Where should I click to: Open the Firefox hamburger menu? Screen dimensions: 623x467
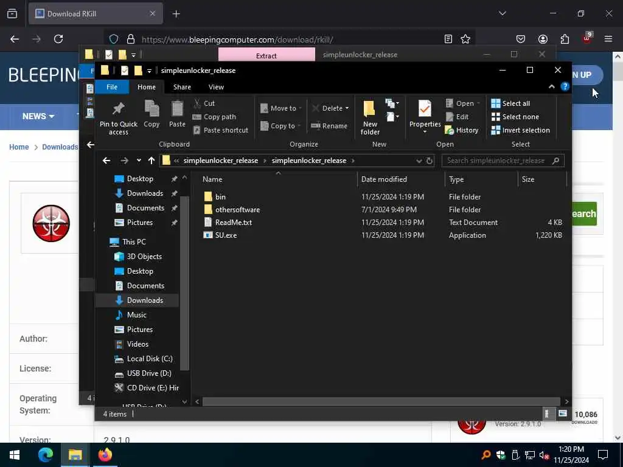coord(608,39)
